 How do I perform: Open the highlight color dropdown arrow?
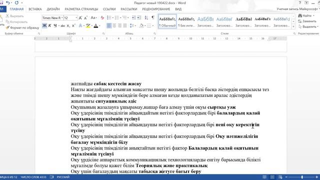92,25
